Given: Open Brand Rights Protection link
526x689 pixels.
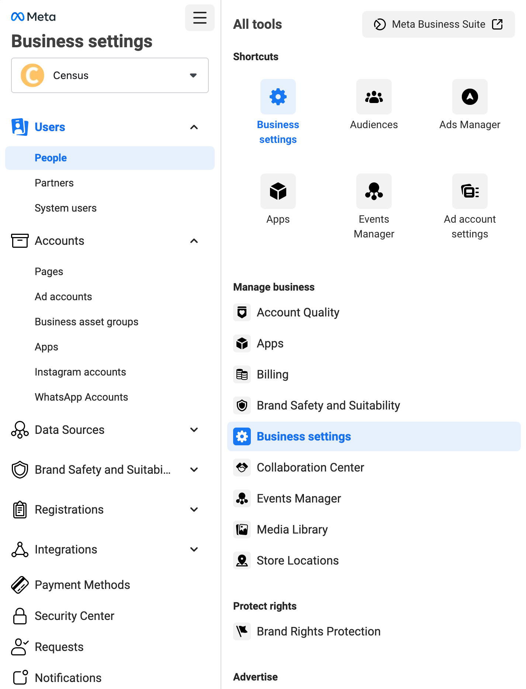Looking at the screenshot, I should tap(318, 631).
